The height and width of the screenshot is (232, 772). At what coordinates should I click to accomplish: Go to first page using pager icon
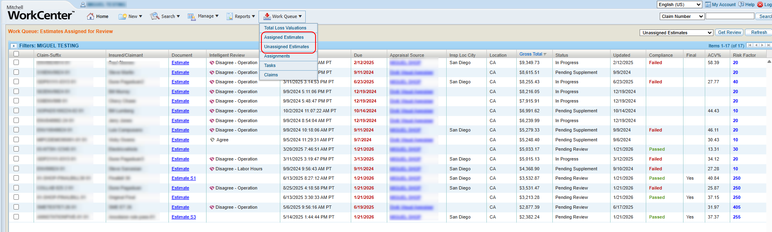(x=750, y=45)
